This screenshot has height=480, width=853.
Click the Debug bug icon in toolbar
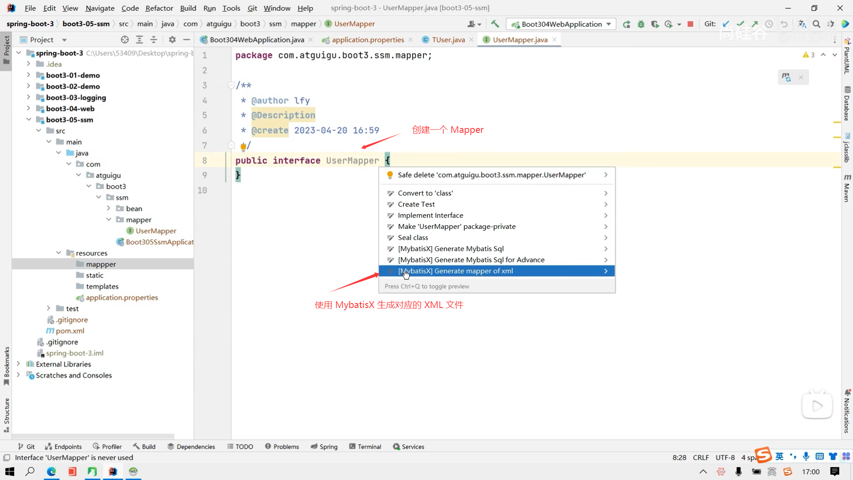[641, 24]
